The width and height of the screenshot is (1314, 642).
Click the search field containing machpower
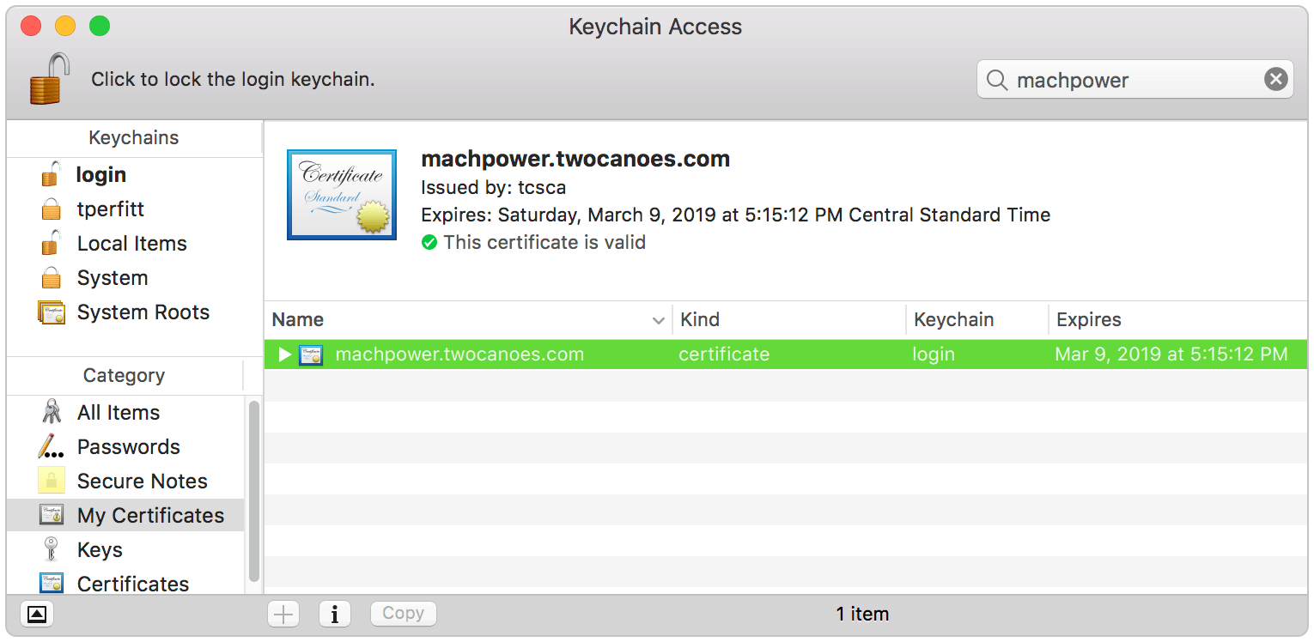tap(1135, 80)
